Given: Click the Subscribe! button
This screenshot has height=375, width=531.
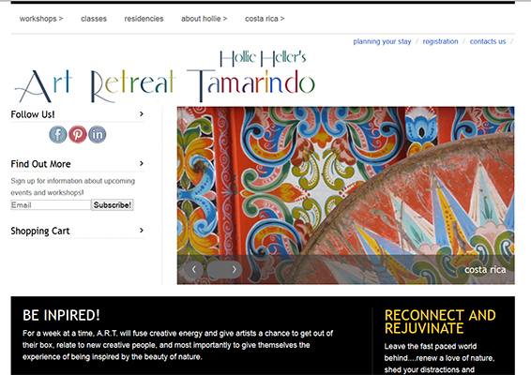Looking at the screenshot, I should click(x=113, y=205).
